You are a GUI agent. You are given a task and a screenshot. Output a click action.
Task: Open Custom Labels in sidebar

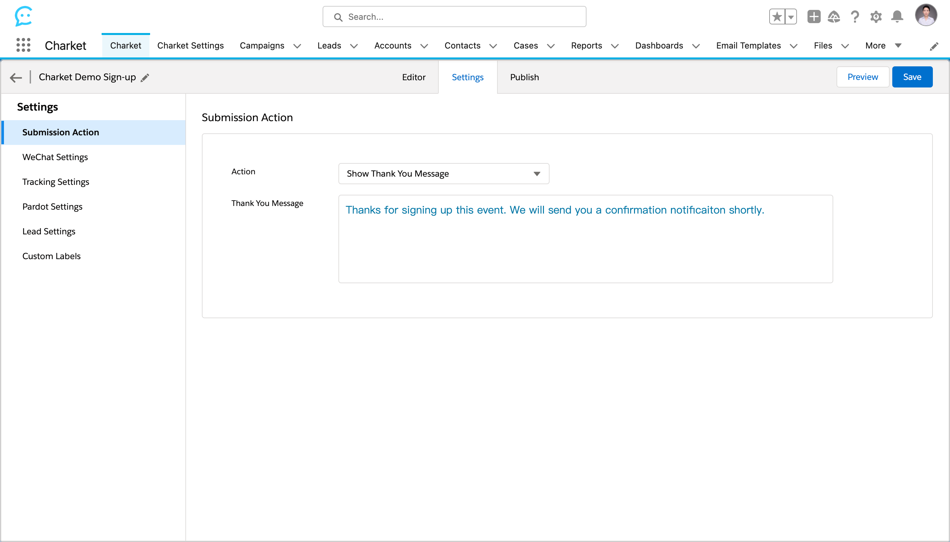(x=93, y=256)
